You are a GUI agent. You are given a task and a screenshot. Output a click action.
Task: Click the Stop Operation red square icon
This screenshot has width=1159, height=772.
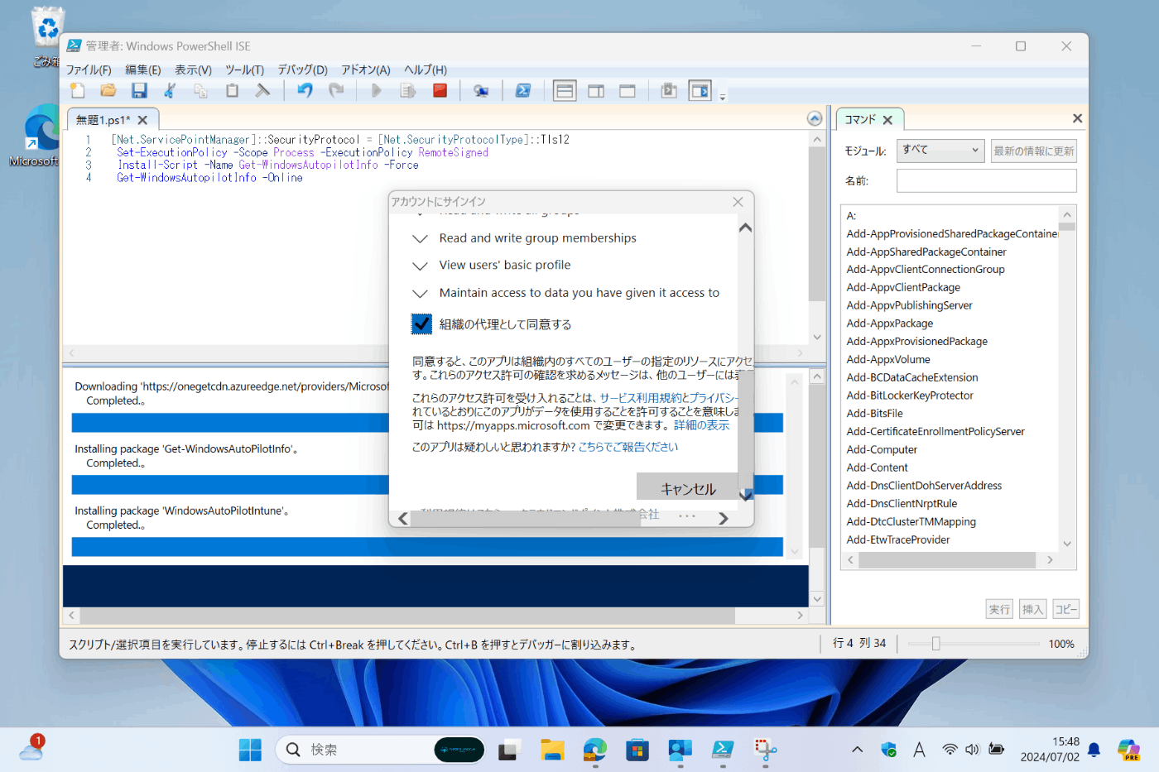440,90
